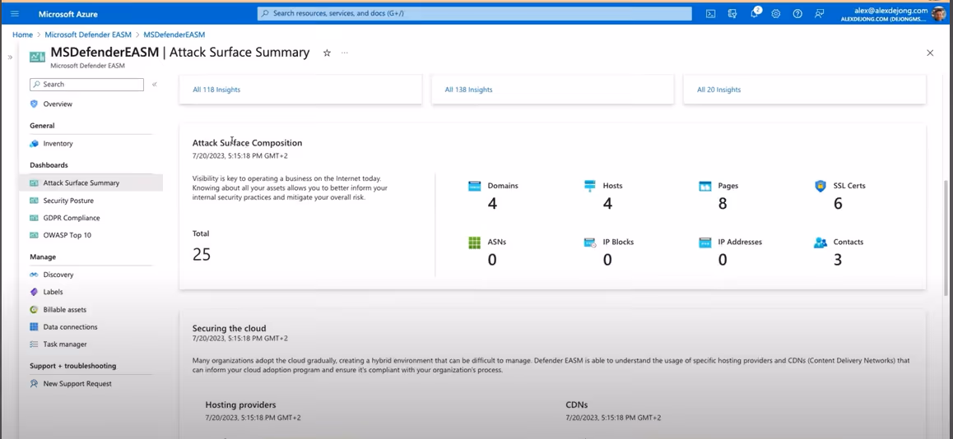
Task: Click the Hosts asset icon
Action: (589, 186)
